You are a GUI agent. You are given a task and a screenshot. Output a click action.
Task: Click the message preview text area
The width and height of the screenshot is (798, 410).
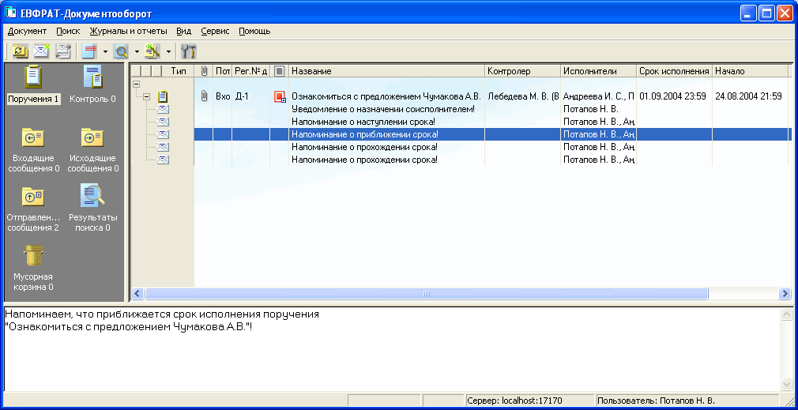(x=391, y=349)
